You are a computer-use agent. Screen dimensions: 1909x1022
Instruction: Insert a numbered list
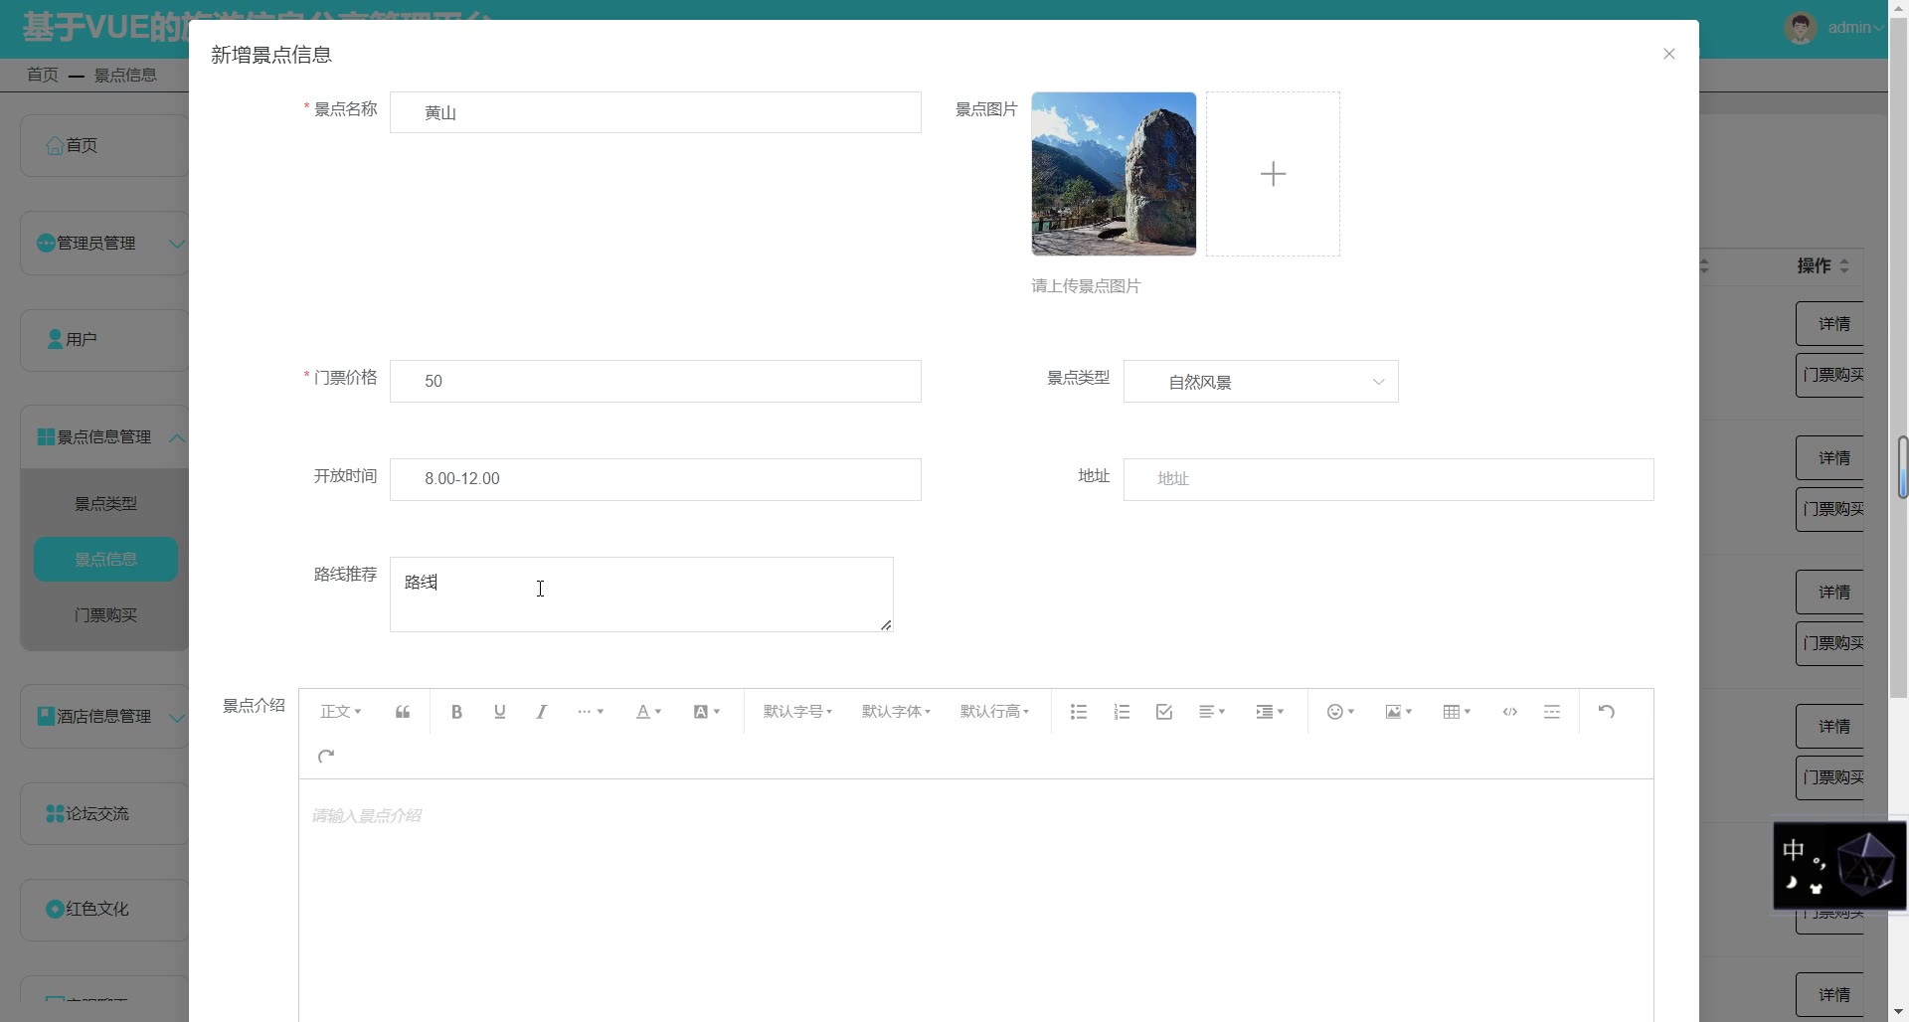pyautogui.click(x=1122, y=712)
